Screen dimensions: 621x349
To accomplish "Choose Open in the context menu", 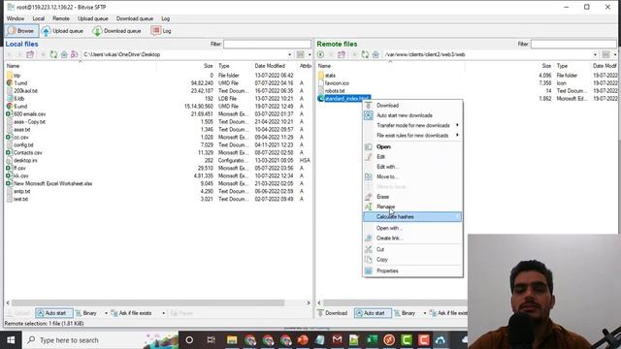I will [x=412, y=146].
